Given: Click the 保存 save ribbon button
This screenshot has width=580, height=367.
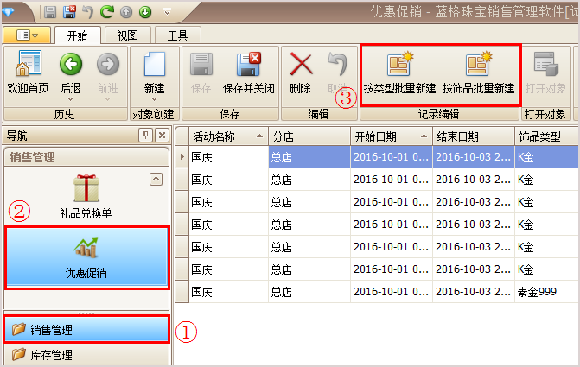Looking at the screenshot, I should [201, 73].
